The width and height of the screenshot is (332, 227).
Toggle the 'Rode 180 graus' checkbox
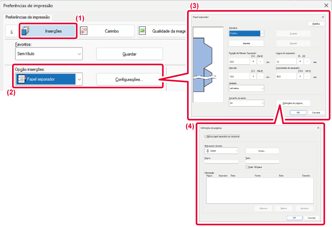pos(247,167)
